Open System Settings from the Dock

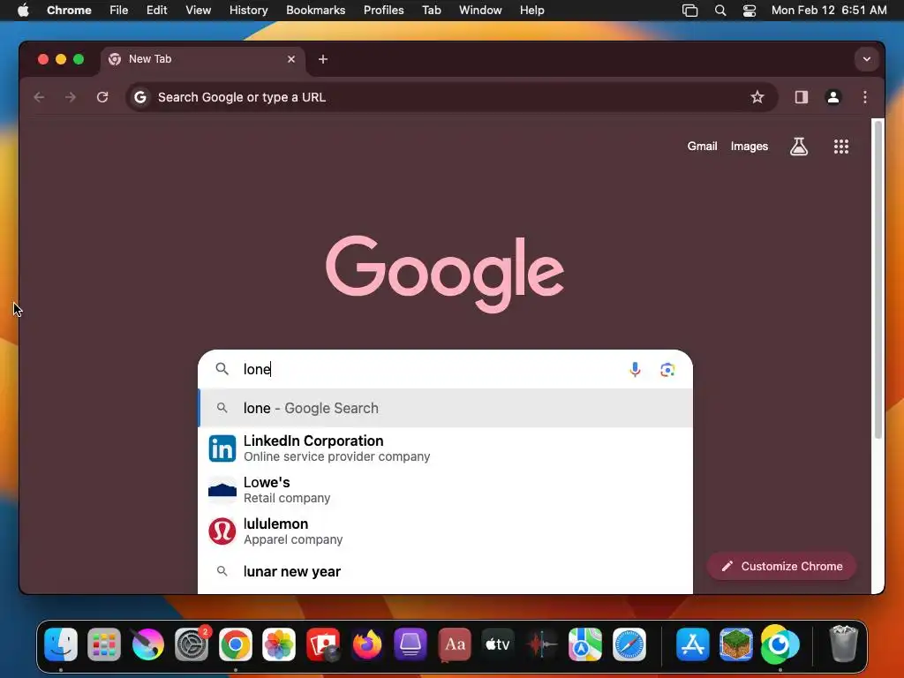(x=192, y=644)
